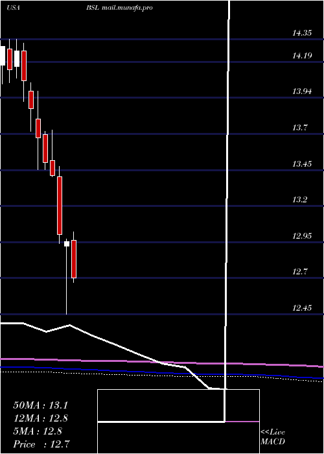Select the long red candlestick spanning 13.4 to 13.0
Image resolution: width=324 pixels, height=454 pixels.
coord(60,206)
